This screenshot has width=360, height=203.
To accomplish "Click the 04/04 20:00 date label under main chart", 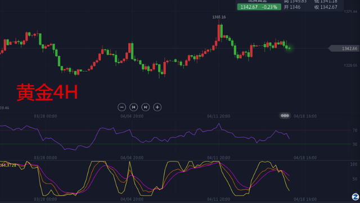I will click(x=132, y=116).
